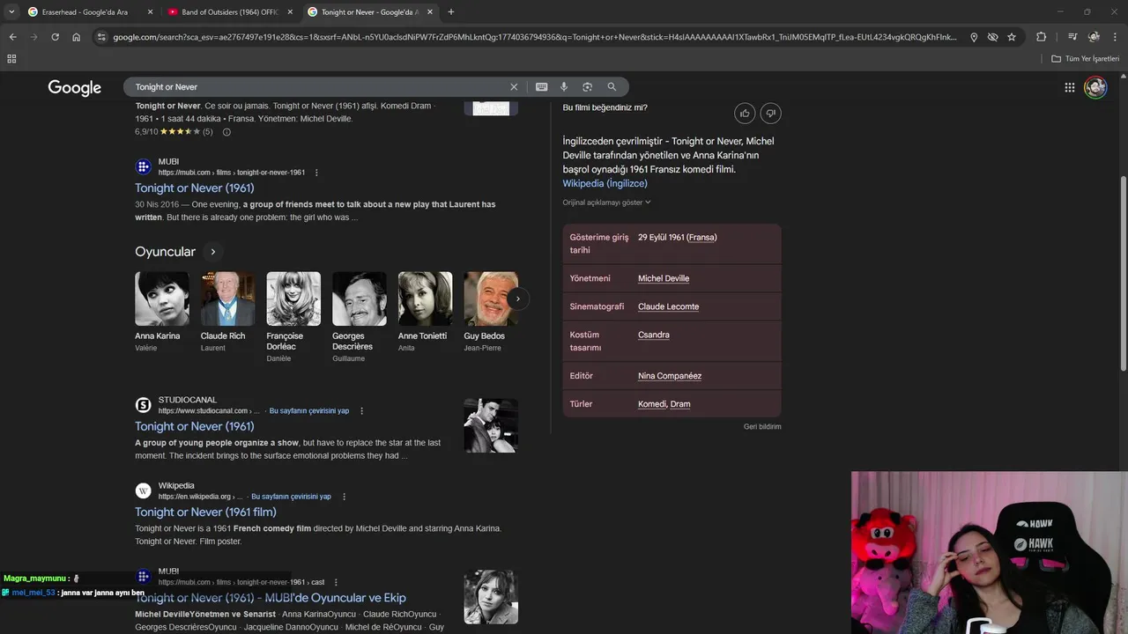This screenshot has height=634, width=1128.
Task: Like the film with thumbs up
Action: (x=745, y=114)
